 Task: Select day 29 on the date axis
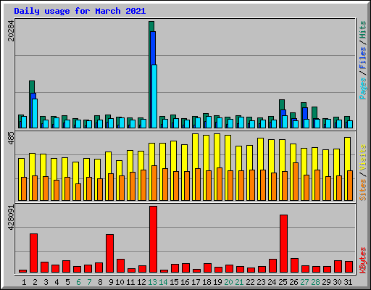click(x=326, y=282)
